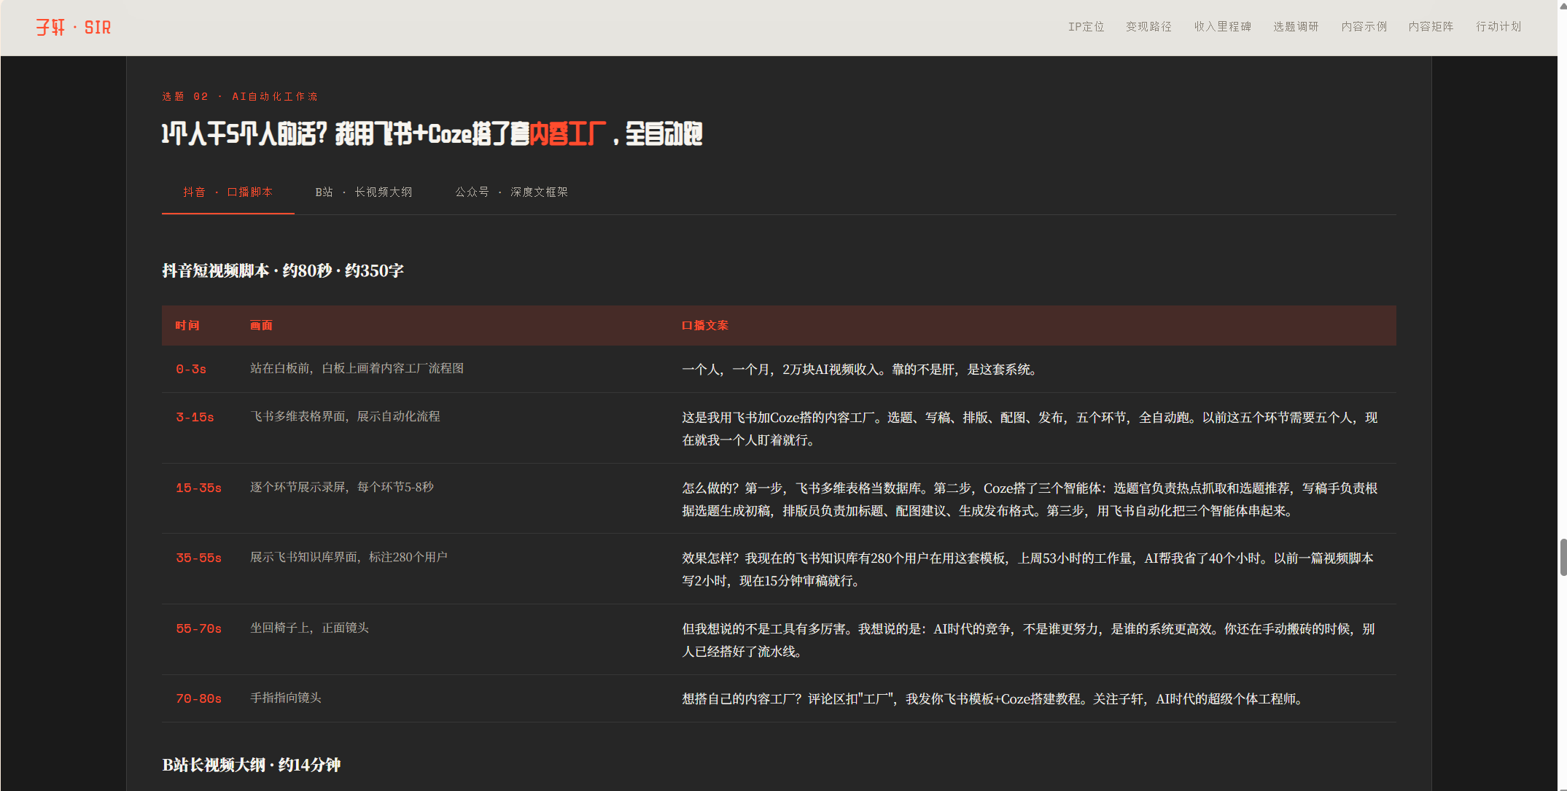The image size is (1567, 791).
Task: Click the page's vertical scrollbar thumb
Action: (1563, 558)
